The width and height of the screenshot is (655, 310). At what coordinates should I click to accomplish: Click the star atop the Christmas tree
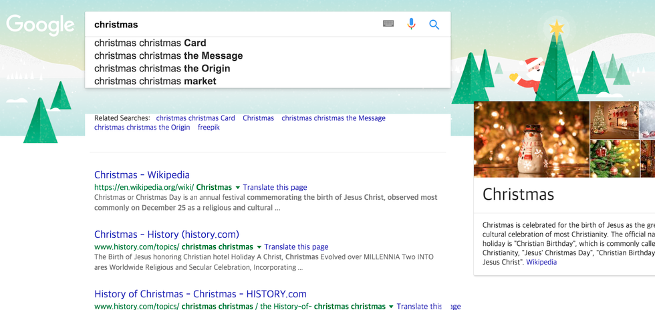(556, 28)
